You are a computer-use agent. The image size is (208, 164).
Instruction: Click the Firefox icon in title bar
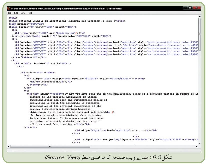tap(9, 8)
